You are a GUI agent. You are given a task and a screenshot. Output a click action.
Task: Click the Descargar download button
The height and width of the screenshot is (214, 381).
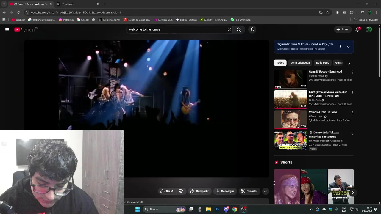(x=225, y=191)
